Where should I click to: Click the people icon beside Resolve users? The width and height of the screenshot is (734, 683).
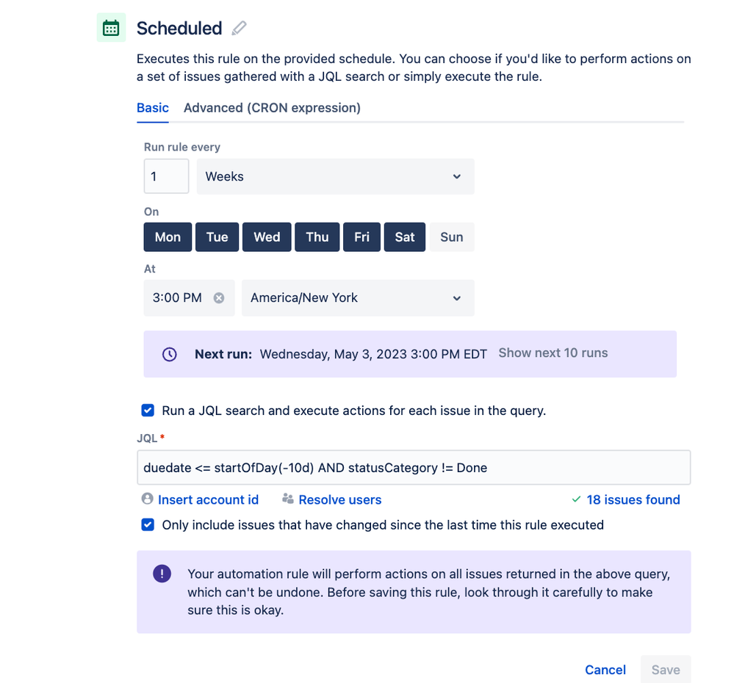pyautogui.click(x=287, y=499)
